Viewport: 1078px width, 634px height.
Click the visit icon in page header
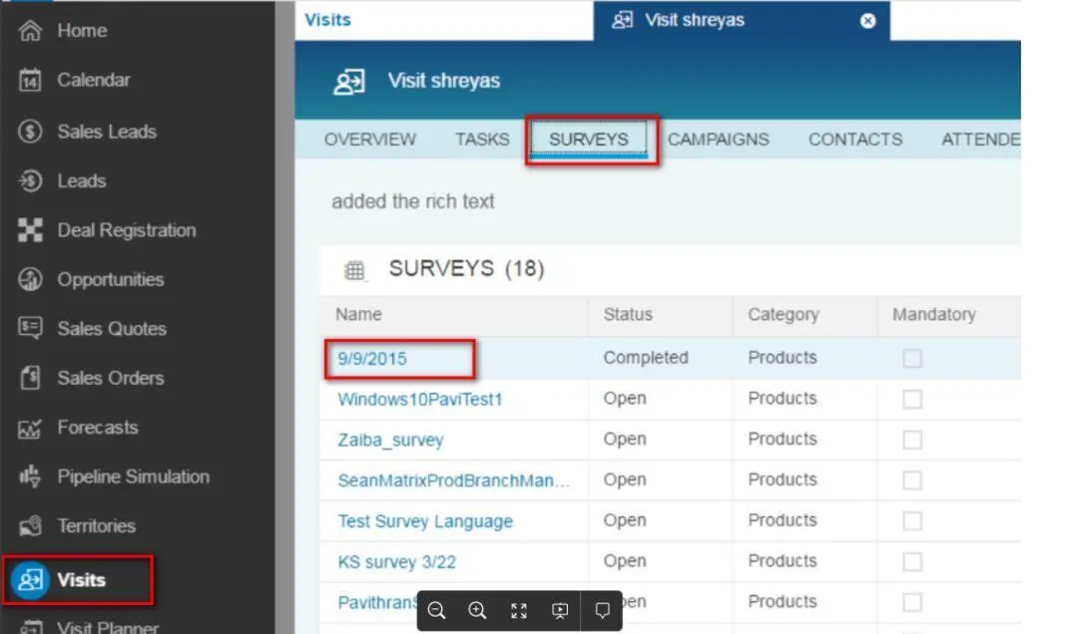tap(349, 82)
